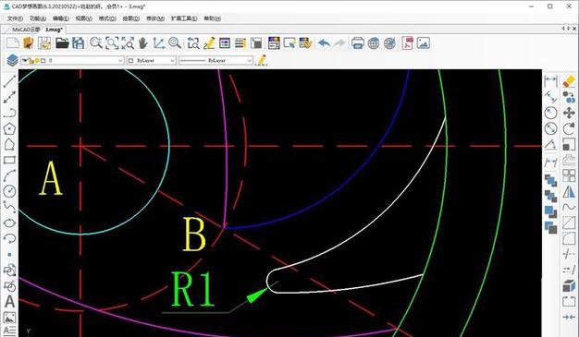Open the 文件(F) menu
Image resolution: width=579 pixels, height=337 pixels.
[x=15, y=18]
